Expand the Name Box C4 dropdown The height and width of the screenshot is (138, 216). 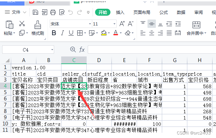(52, 50)
